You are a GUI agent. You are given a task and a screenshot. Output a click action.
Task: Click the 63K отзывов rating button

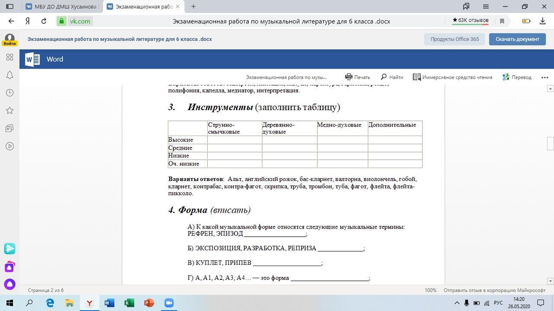tap(470, 20)
